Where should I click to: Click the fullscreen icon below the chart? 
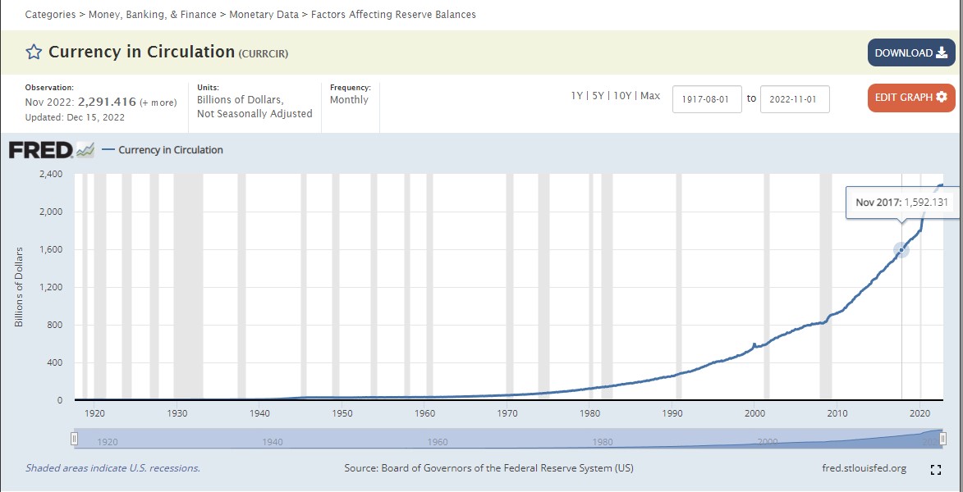coord(935,470)
